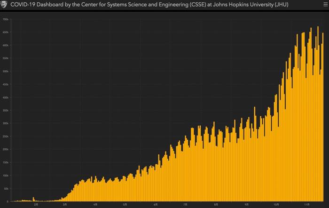329x208 pixels.
Task: Click the Johns Hopkins shield logo
Action: [4, 4]
